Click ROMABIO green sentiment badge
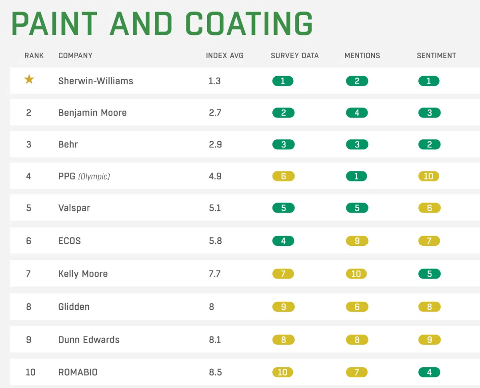Screen dimensions: 480x388 [429, 372]
